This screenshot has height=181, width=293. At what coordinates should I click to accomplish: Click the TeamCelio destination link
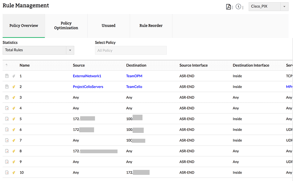coord(134,87)
